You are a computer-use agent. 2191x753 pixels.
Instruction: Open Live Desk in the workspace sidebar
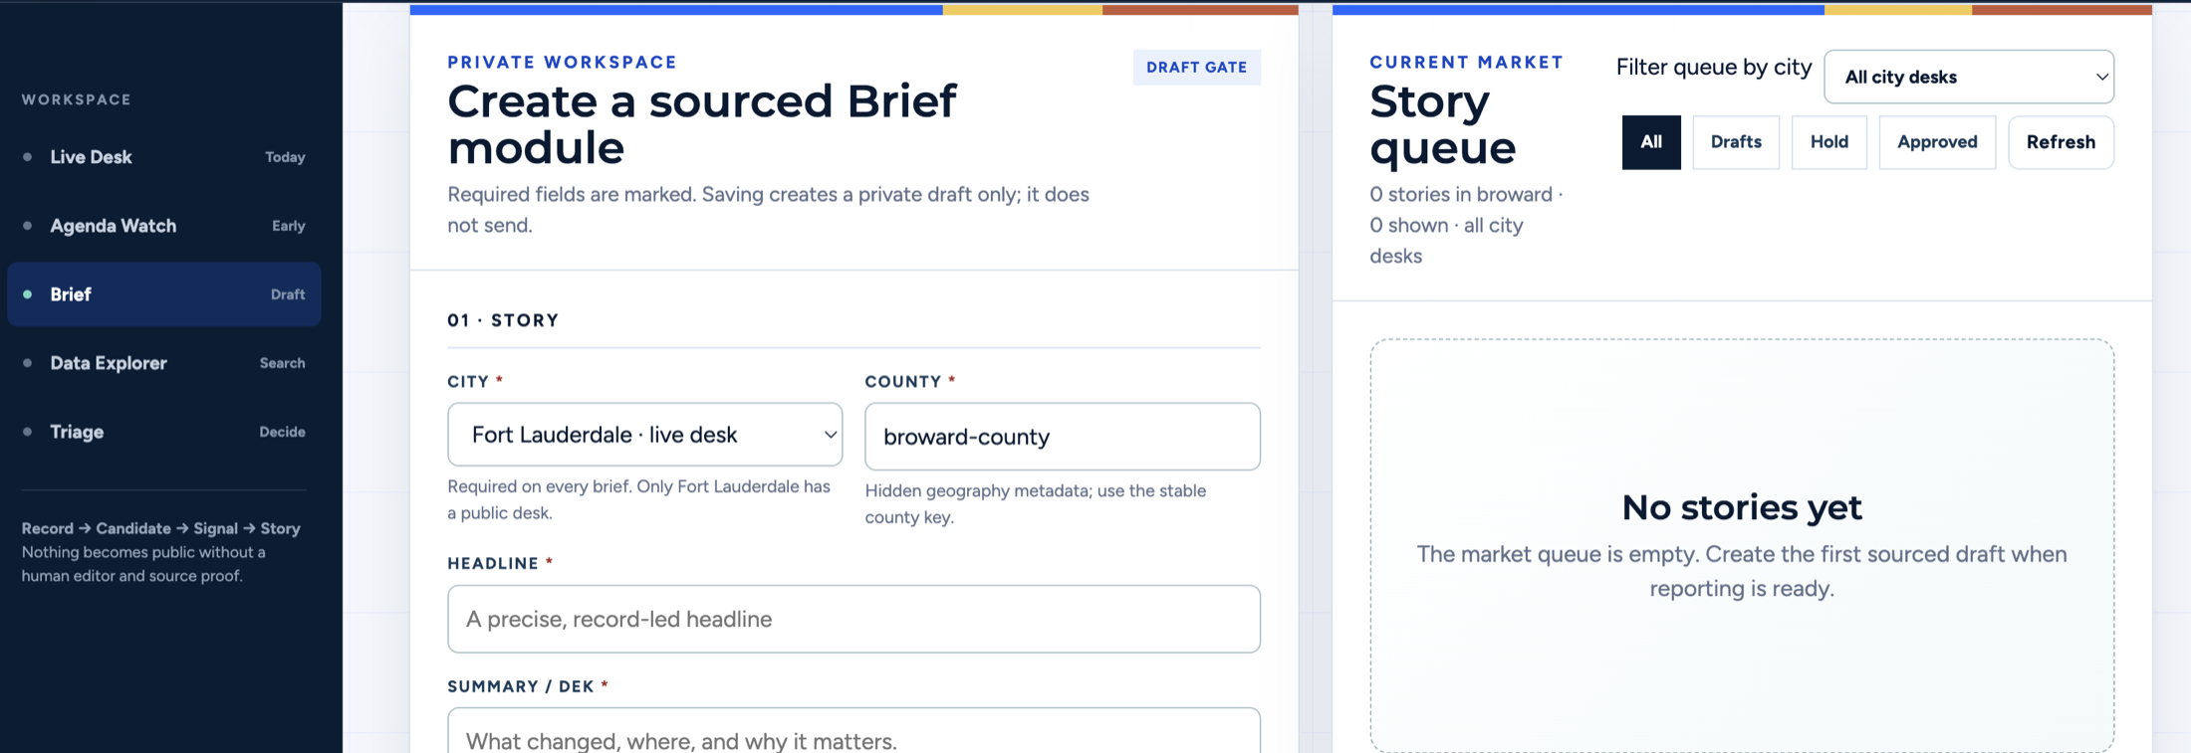(163, 157)
